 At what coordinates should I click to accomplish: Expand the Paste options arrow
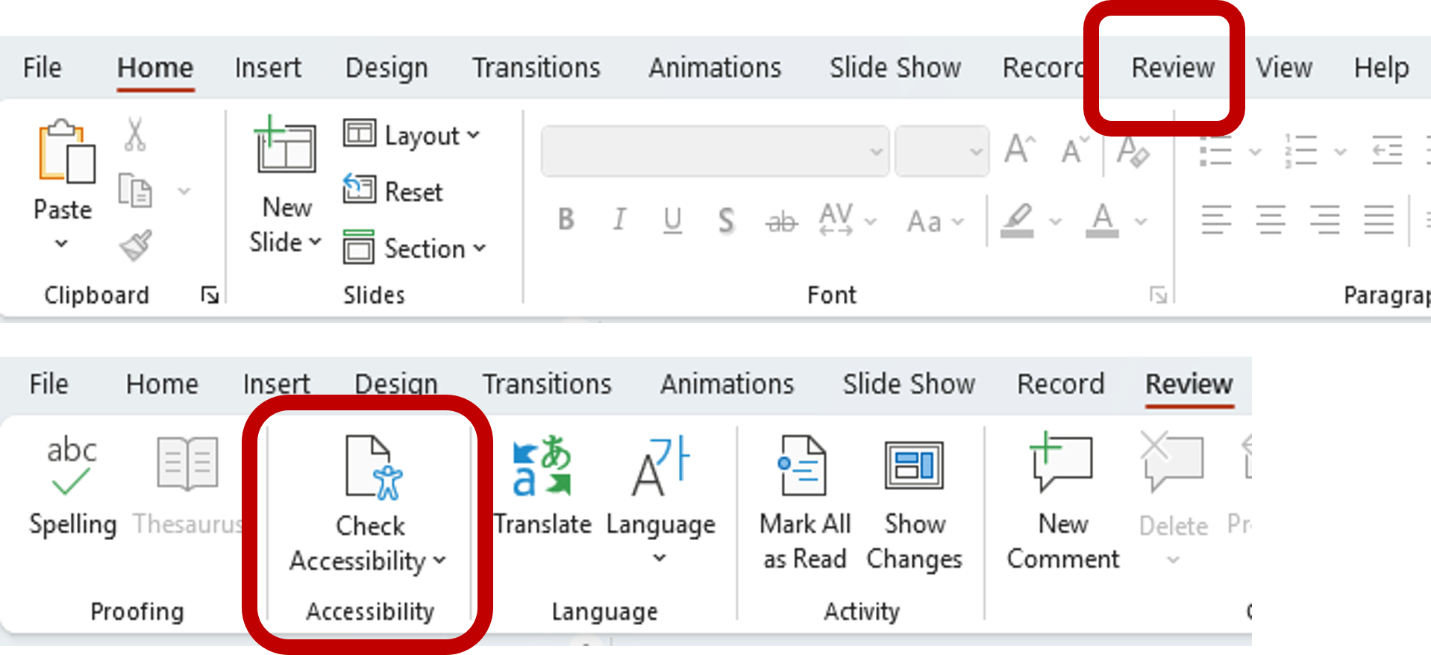(x=62, y=243)
